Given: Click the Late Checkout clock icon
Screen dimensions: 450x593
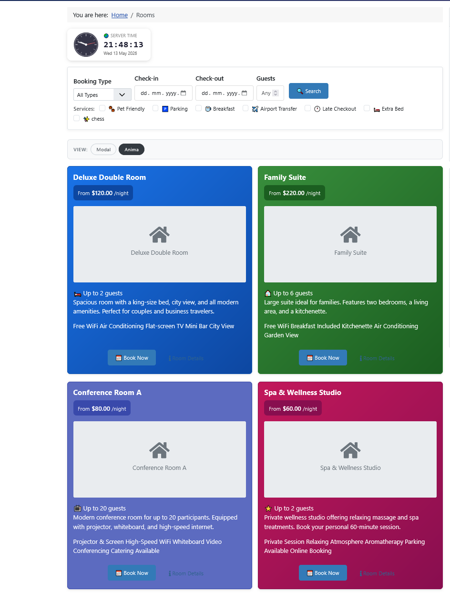Looking at the screenshot, I should click(x=317, y=109).
